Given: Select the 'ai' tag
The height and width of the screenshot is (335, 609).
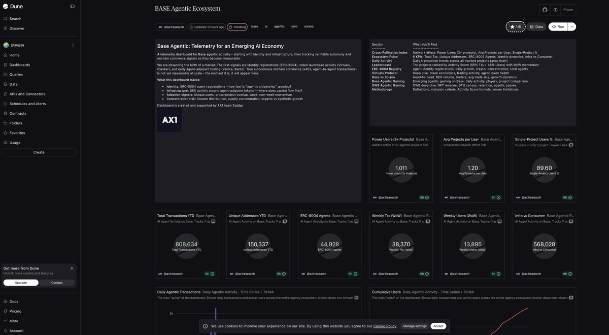Looking at the screenshot, I should [x=266, y=26].
